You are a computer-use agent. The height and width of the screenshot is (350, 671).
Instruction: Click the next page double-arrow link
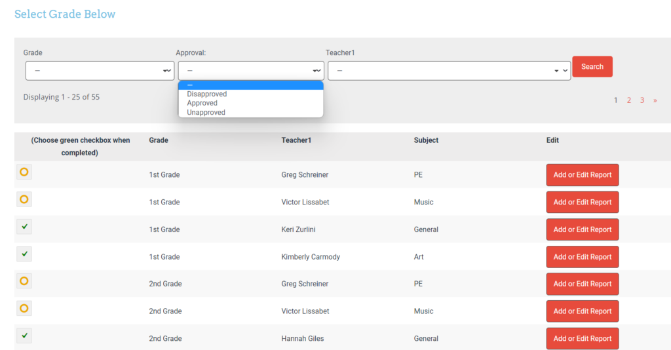(x=655, y=100)
